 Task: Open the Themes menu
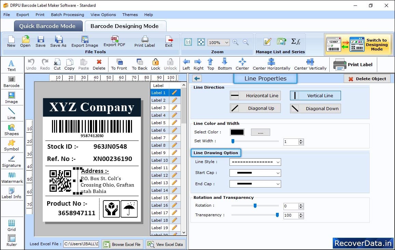130,15
